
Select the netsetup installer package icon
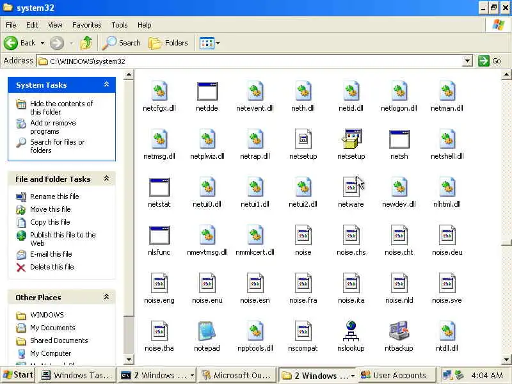click(351, 139)
